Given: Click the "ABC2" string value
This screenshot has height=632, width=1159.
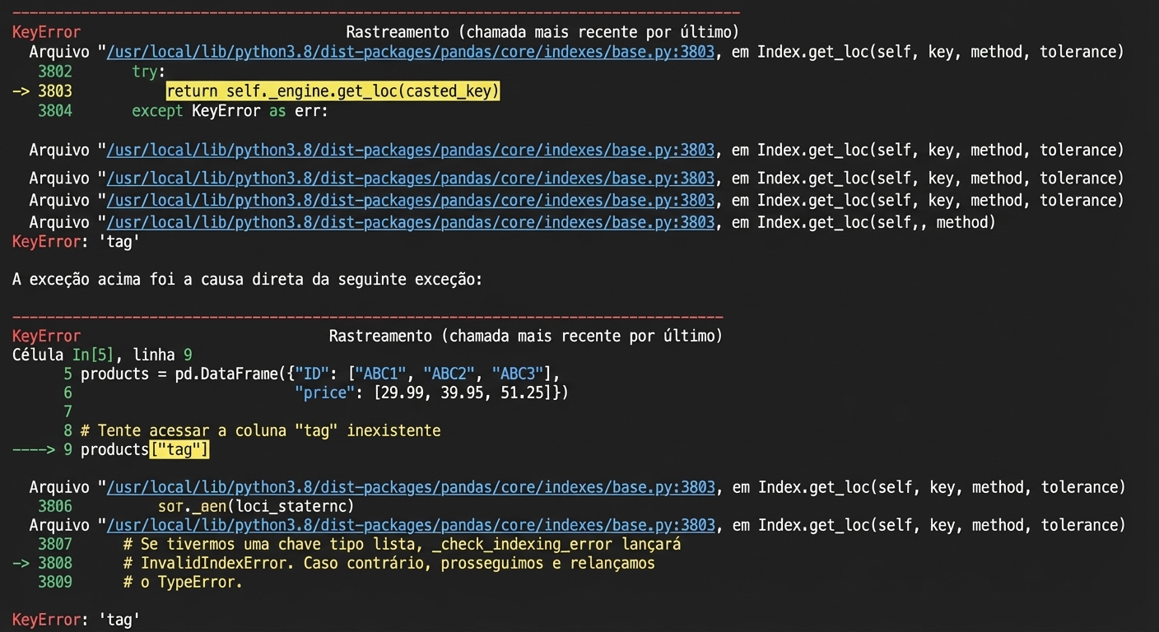Looking at the screenshot, I should coord(449,374).
